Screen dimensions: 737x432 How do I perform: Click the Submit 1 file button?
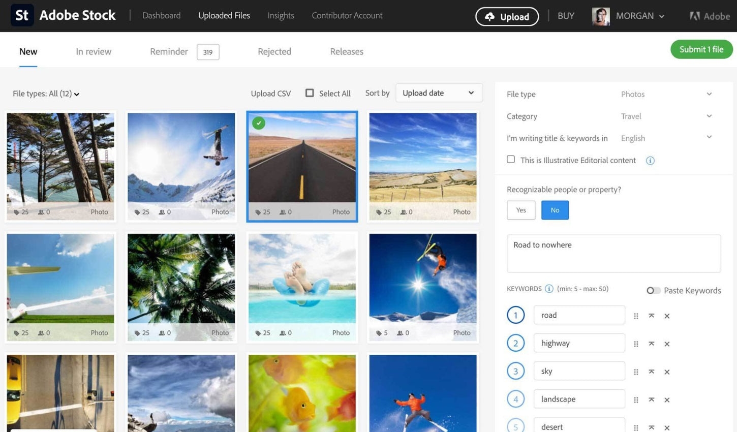click(701, 49)
